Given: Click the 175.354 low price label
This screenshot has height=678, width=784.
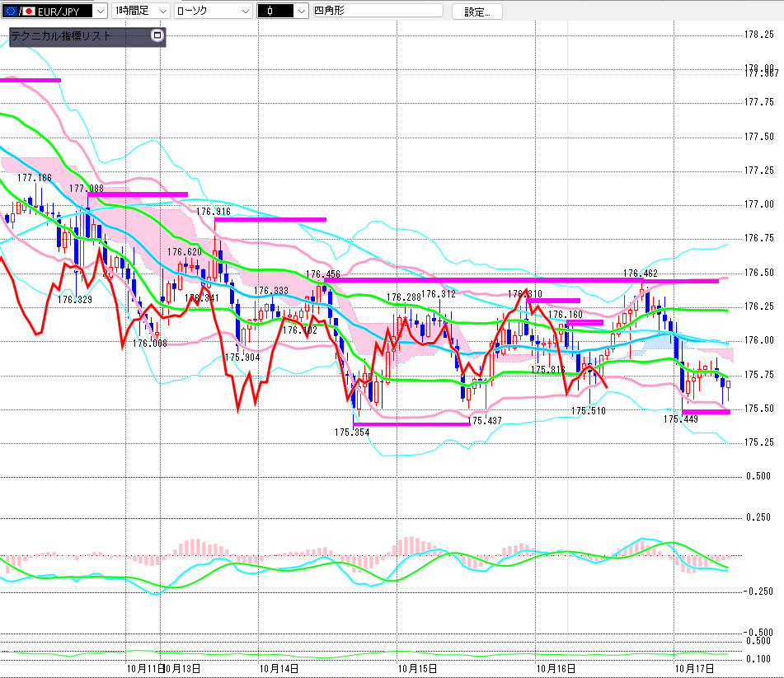Looking at the screenshot, I should point(350,432).
